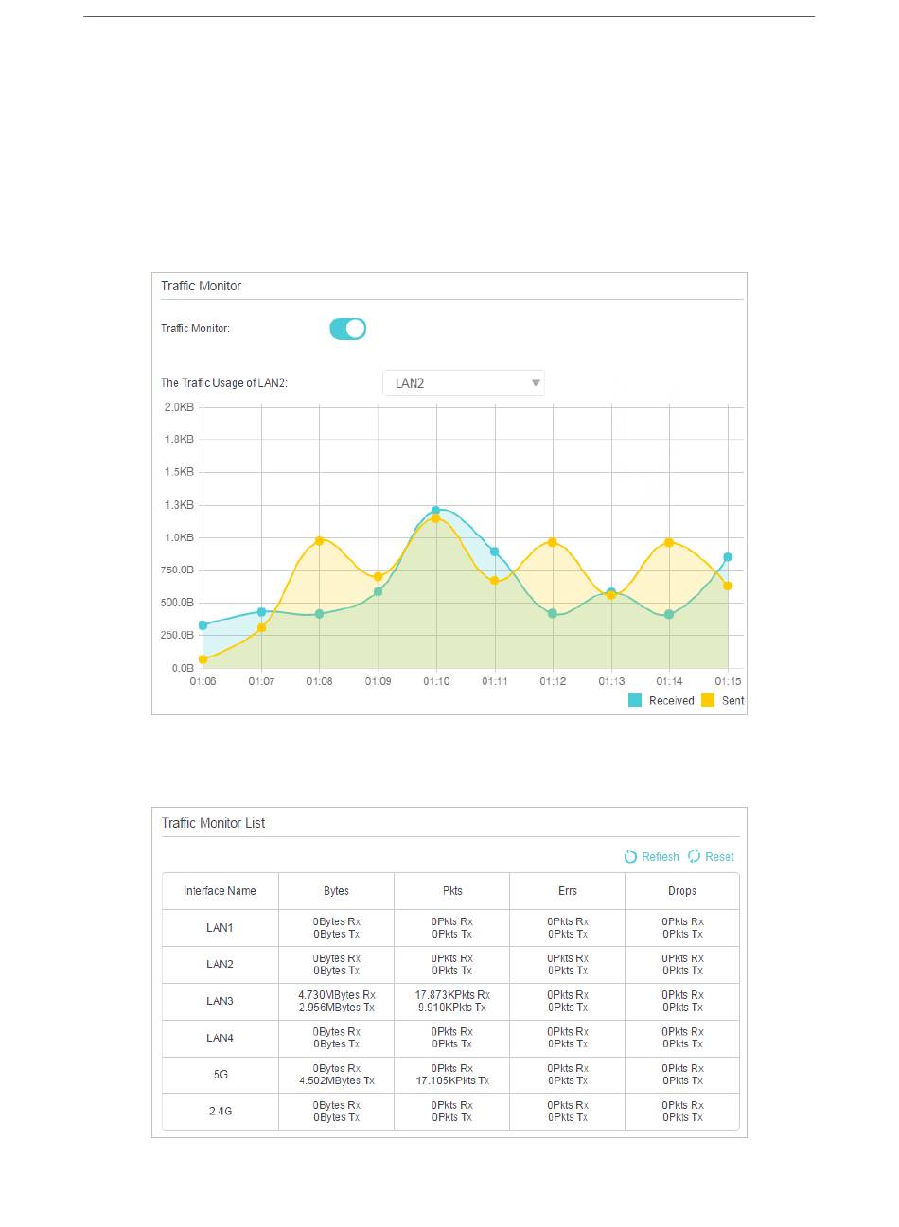Select the Received data point at 01:15
Image resolution: width=899 pixels, height=1227 pixels.
[x=728, y=557]
